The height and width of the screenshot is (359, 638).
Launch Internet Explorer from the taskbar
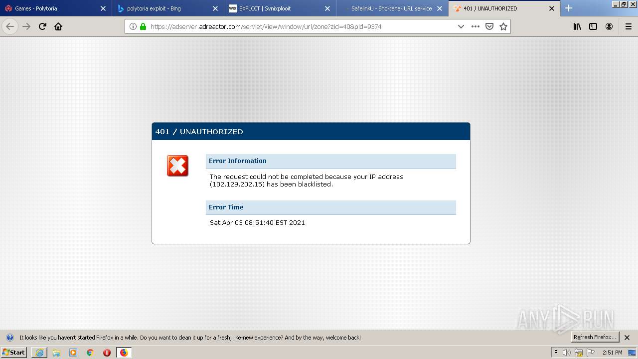pyautogui.click(x=39, y=353)
